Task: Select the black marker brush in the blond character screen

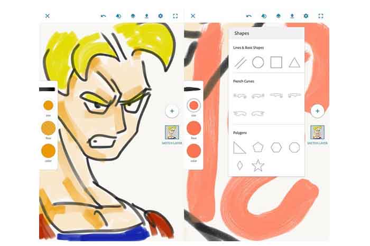Action: click(47, 90)
